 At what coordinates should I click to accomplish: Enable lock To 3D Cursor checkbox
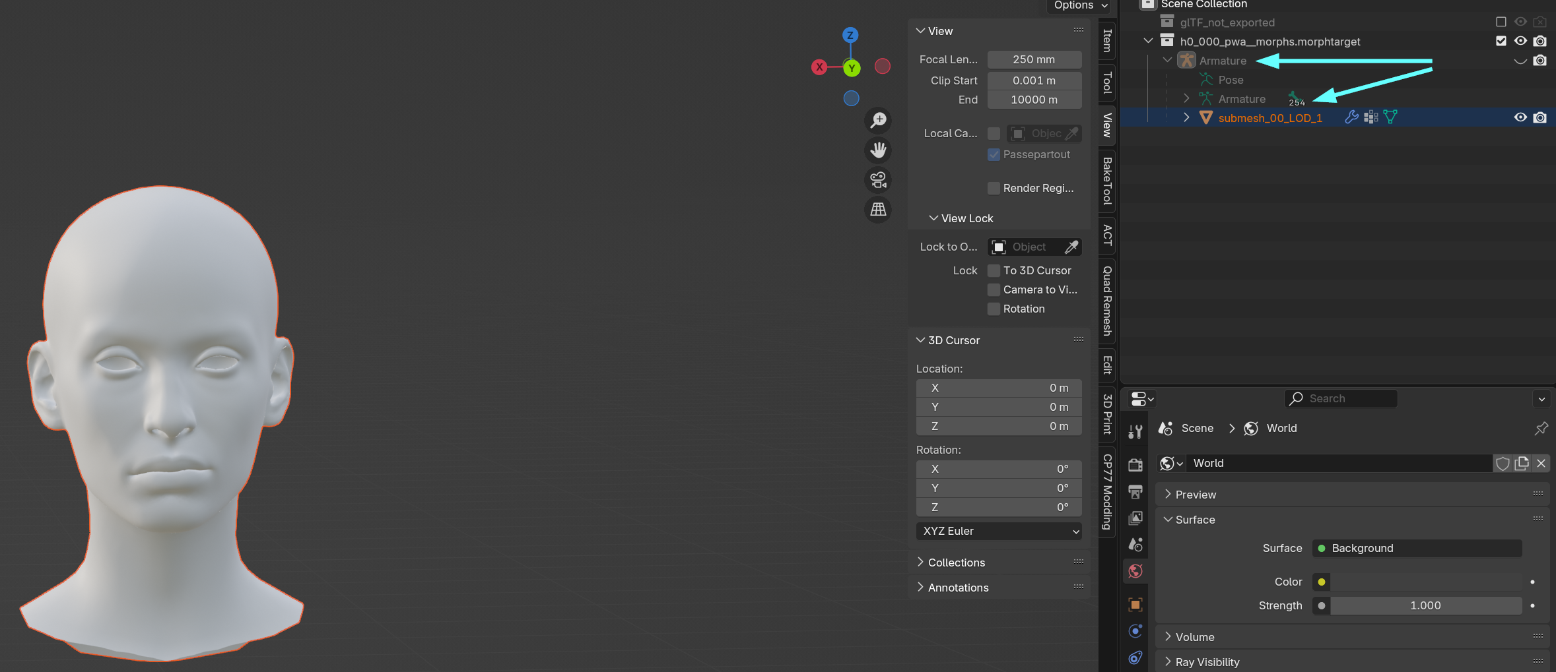[x=994, y=271]
